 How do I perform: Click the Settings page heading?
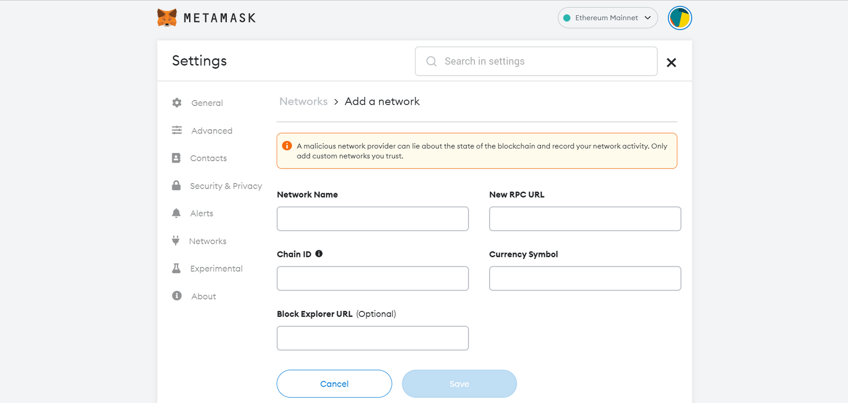(199, 61)
